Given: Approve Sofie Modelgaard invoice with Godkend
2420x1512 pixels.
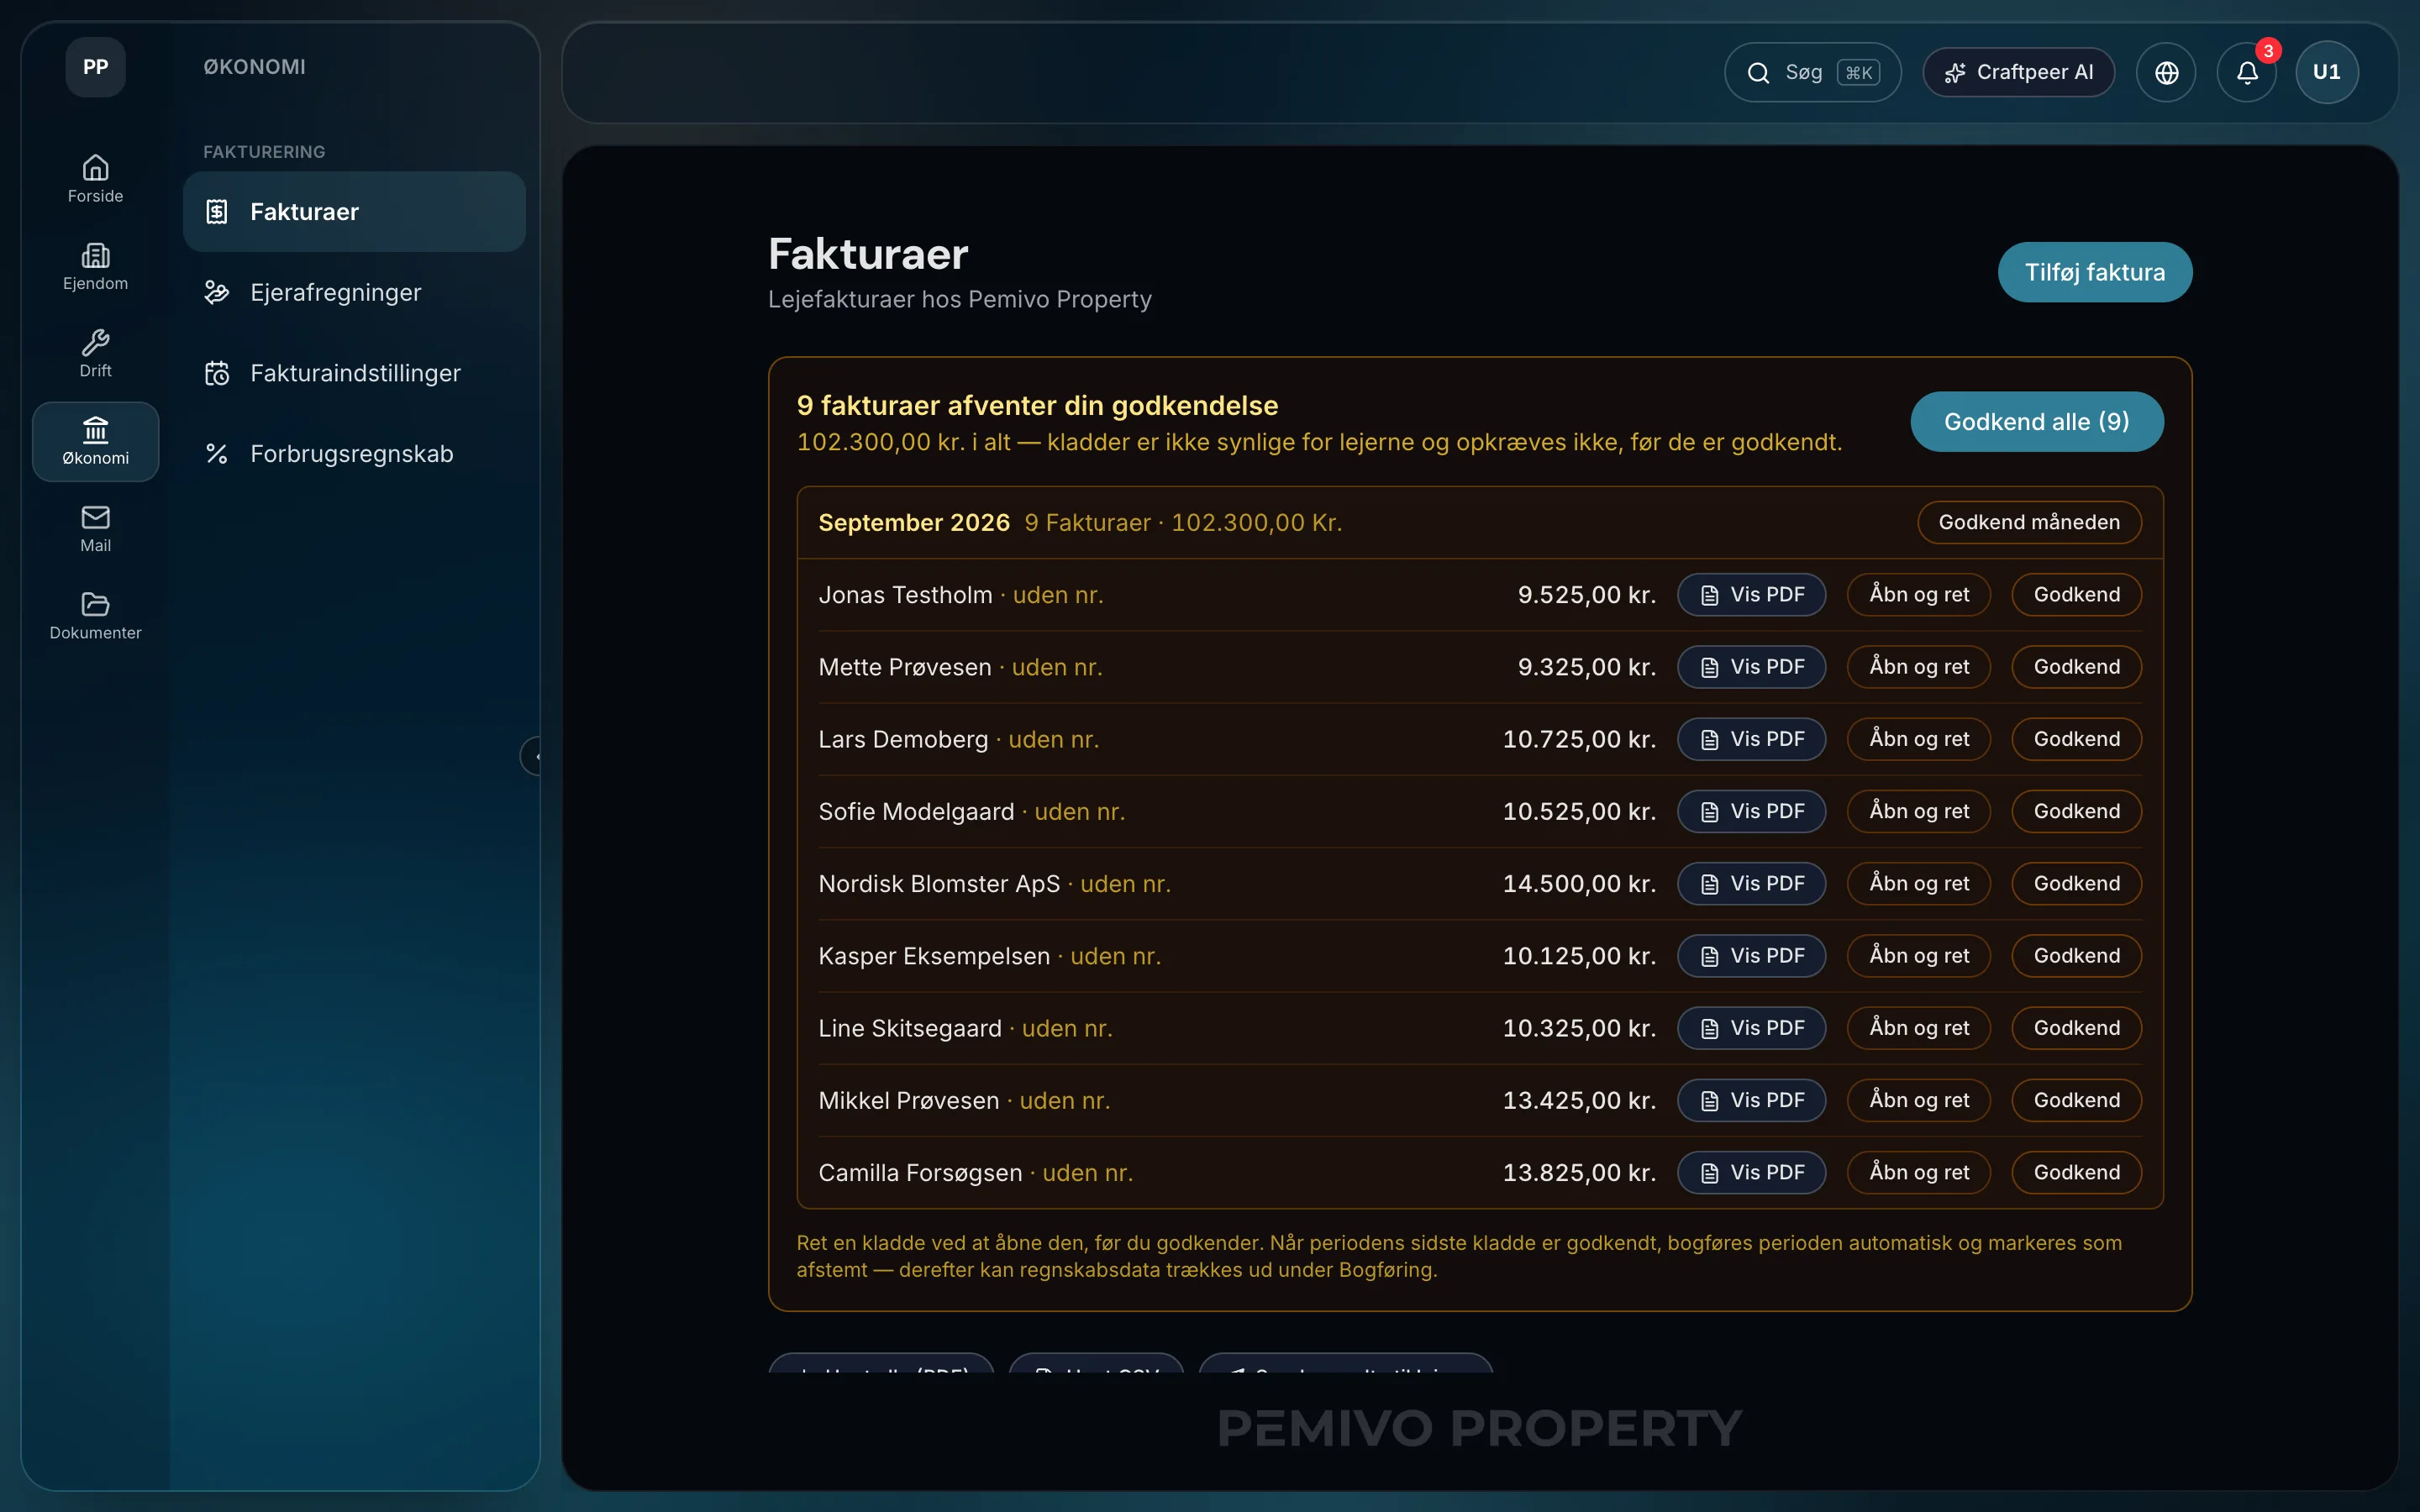Looking at the screenshot, I should click(x=2076, y=811).
